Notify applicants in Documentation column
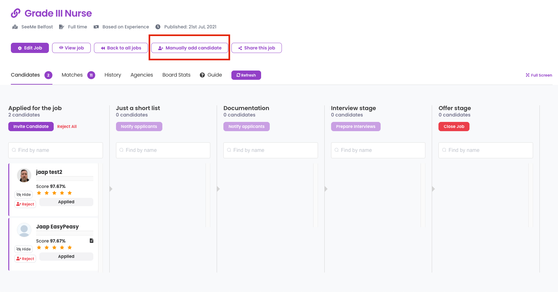Viewport: 558px width, 292px height. click(246, 127)
